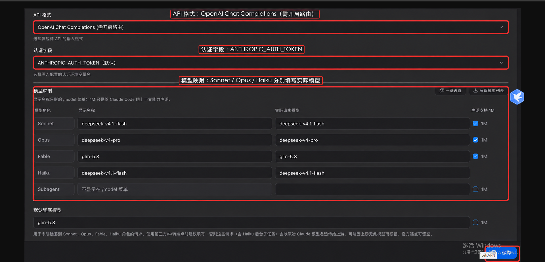Screen dimensions: 545x262
Task: Edit the Sonnet display name field
Action: click(175, 123)
